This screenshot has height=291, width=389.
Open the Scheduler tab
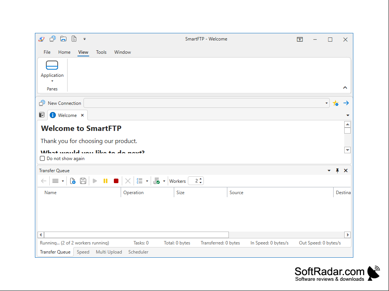(138, 252)
